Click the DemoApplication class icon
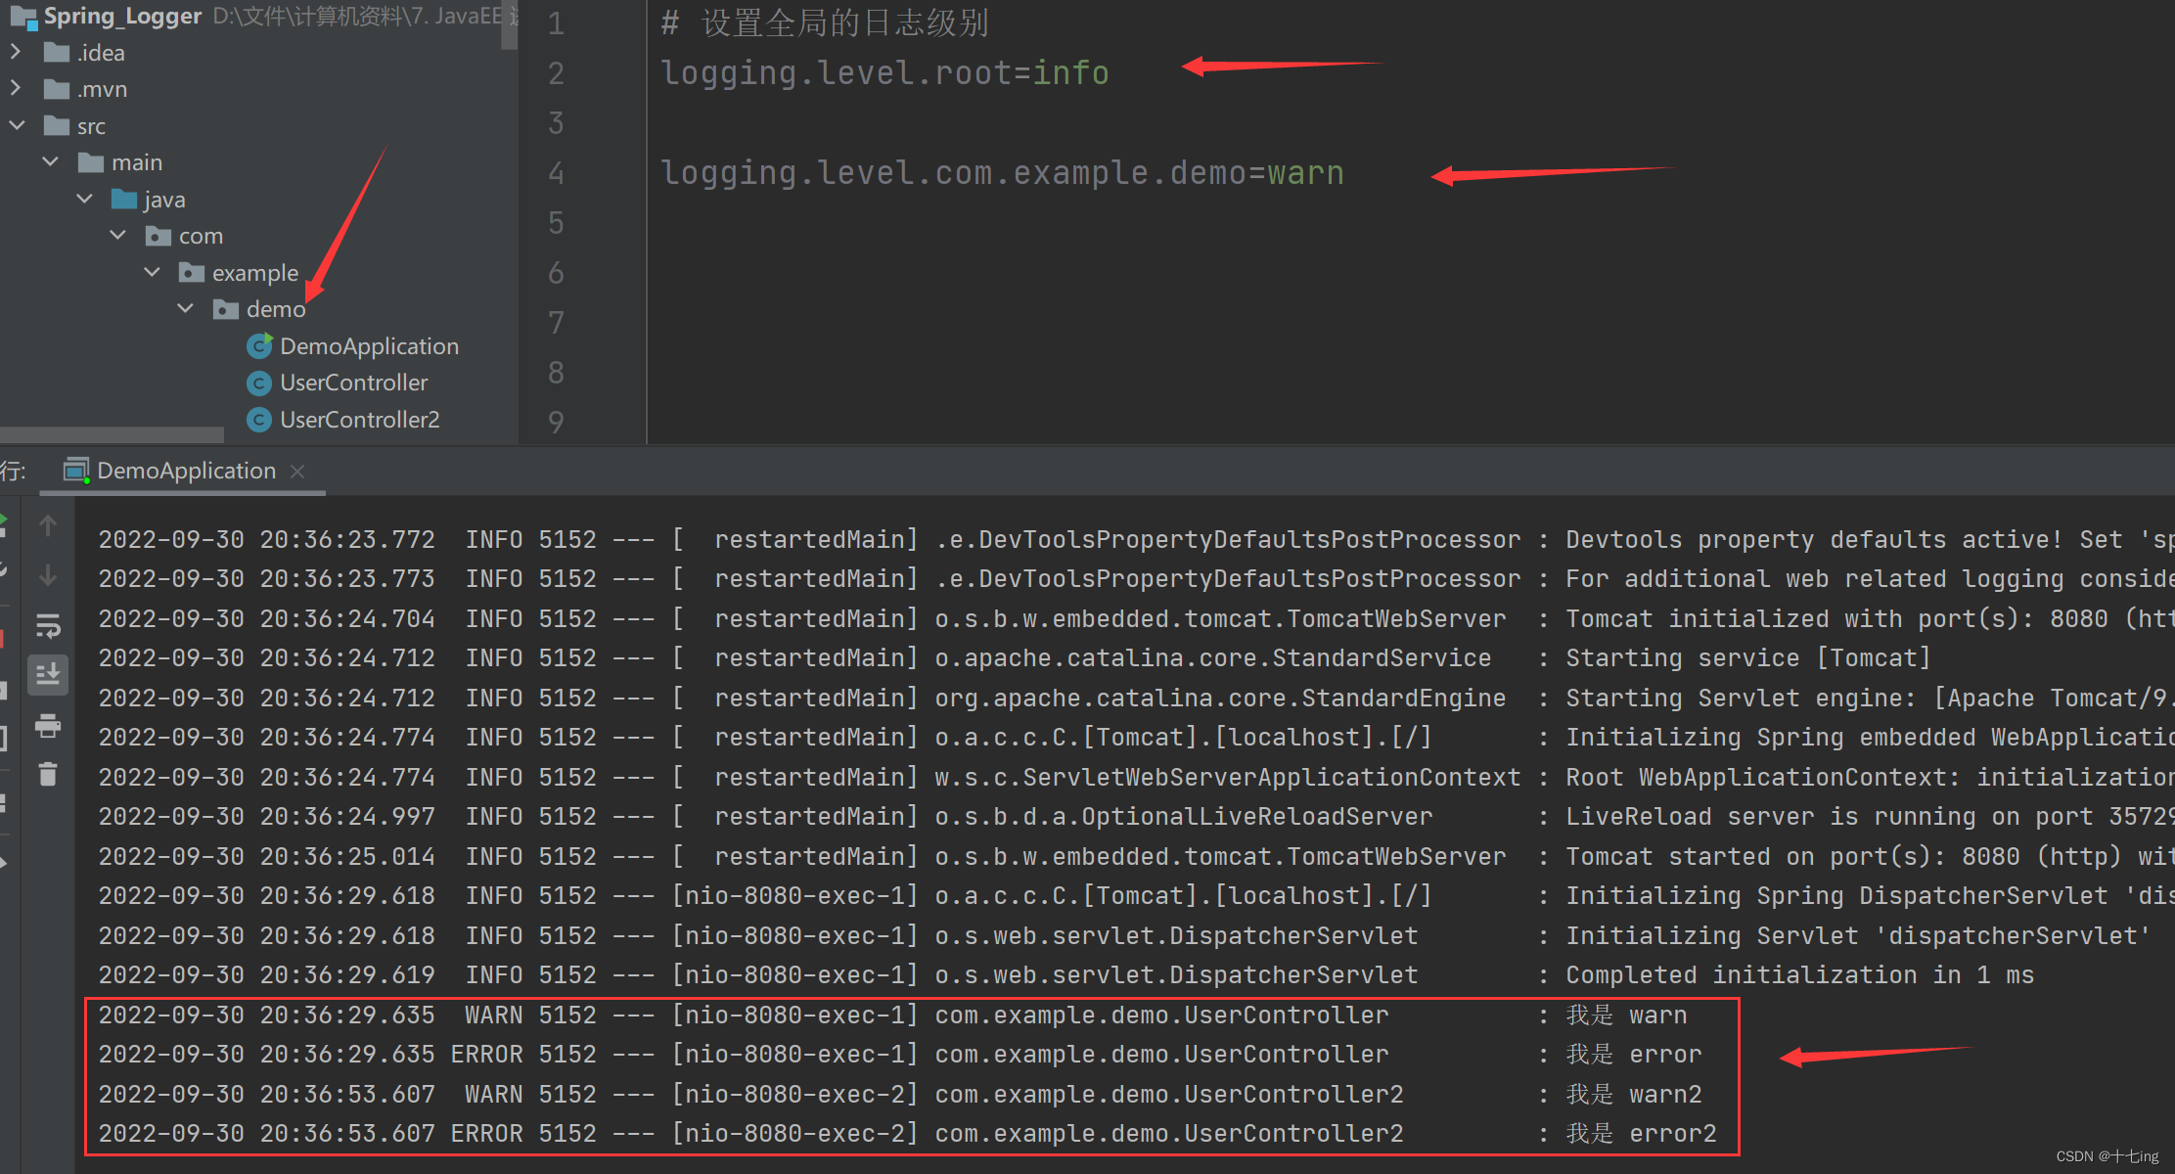Screen dimensions: 2175x1174 (259, 346)
